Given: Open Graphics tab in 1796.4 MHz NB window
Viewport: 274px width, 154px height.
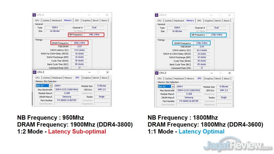Looking at the screenshot, I should [x=209, y=21].
